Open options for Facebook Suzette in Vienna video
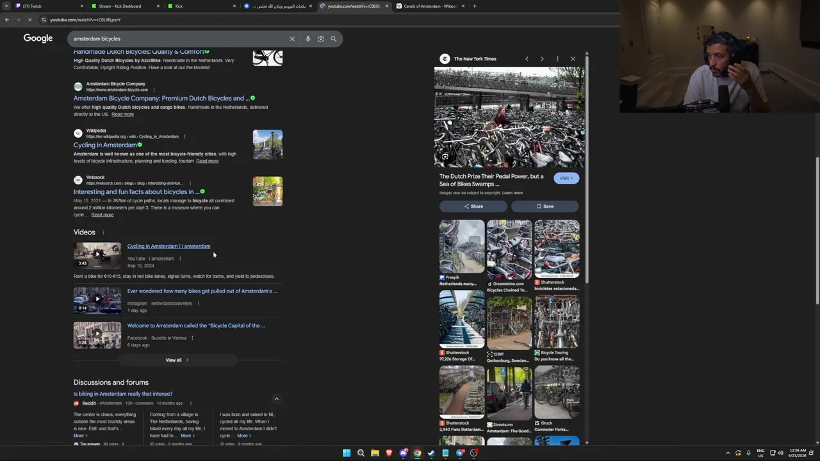 click(x=192, y=338)
